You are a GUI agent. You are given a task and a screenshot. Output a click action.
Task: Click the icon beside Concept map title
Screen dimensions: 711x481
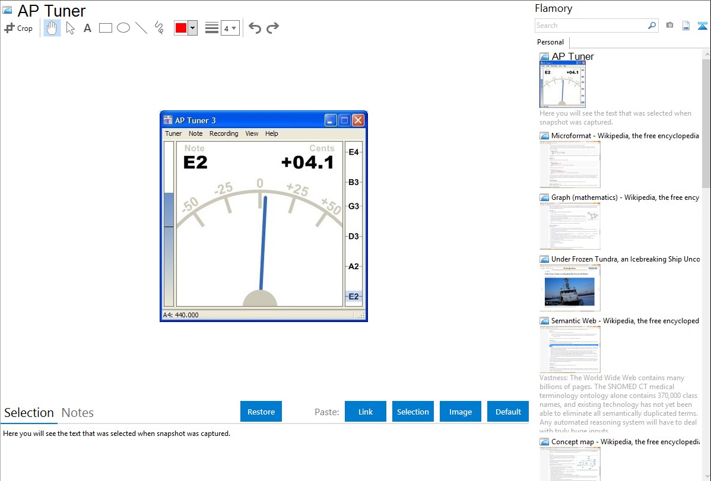[544, 442]
